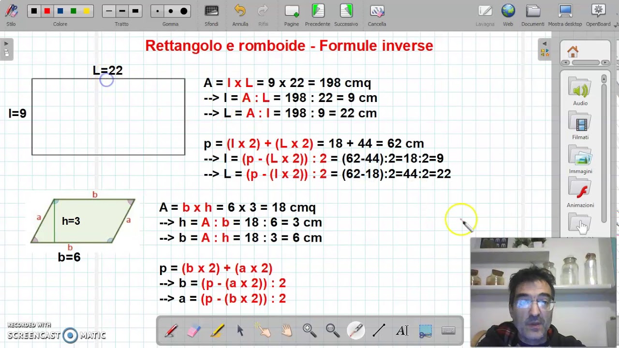Viewport: 619px width, 348px height.
Task: Collapse the right library panel
Action: (x=545, y=49)
